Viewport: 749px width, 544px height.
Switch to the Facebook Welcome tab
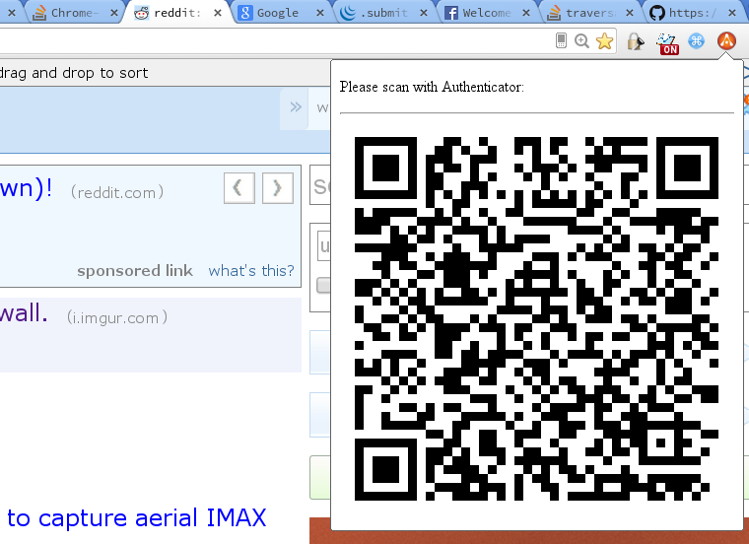tap(488, 13)
